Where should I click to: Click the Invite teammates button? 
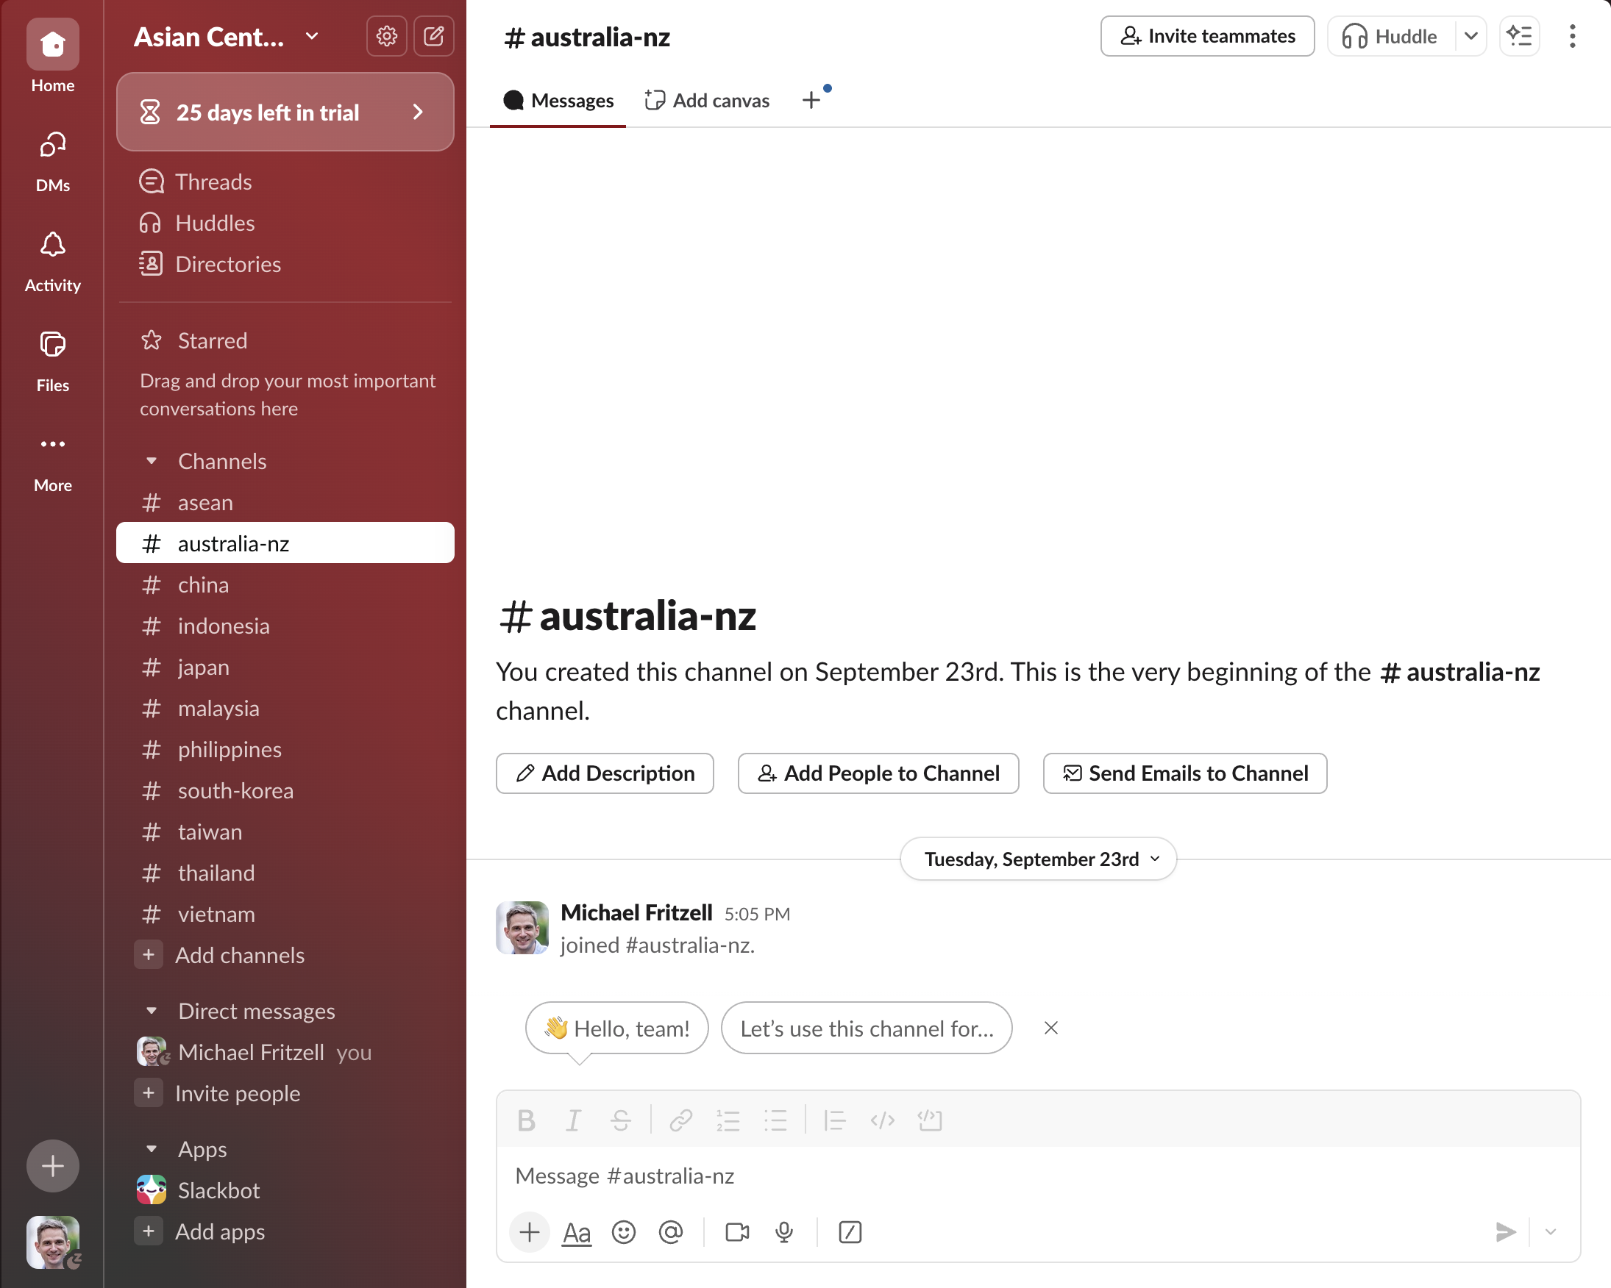(x=1206, y=36)
